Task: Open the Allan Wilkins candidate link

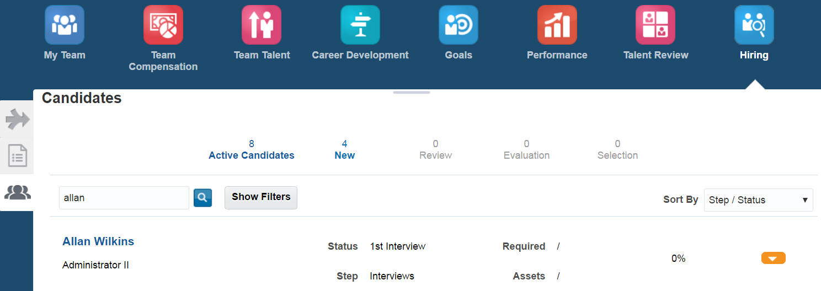Action: 98,241
